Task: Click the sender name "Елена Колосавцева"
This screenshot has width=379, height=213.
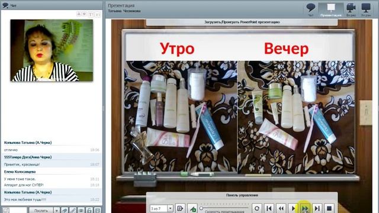Action: 20,172
